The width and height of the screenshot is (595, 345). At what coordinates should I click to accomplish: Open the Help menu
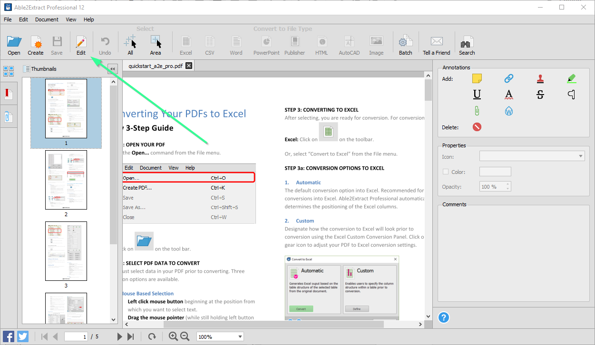coord(89,19)
